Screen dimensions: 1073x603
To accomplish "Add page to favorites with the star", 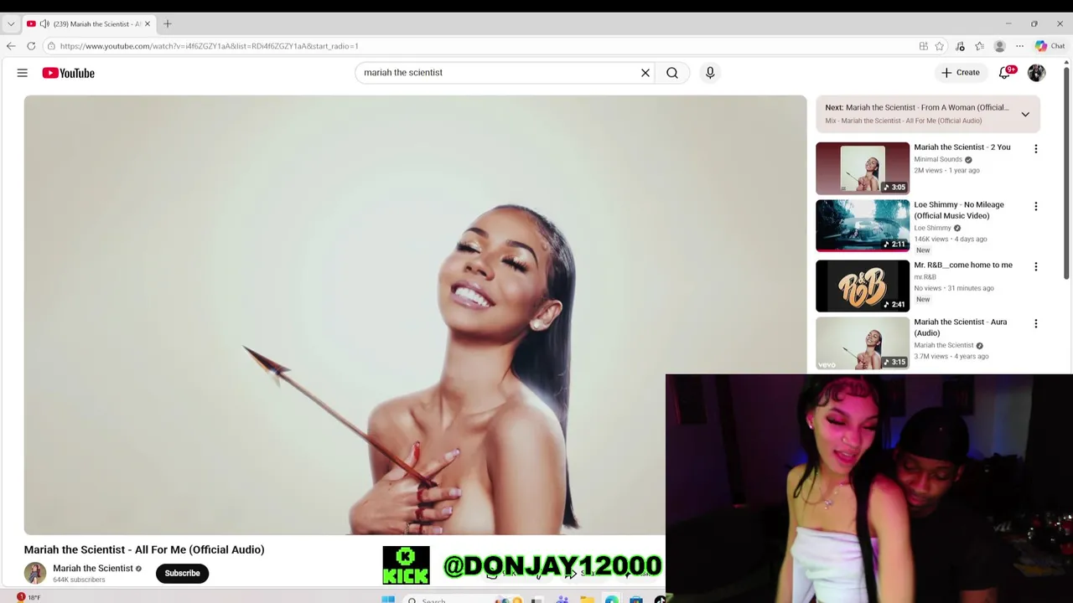I will [940, 46].
